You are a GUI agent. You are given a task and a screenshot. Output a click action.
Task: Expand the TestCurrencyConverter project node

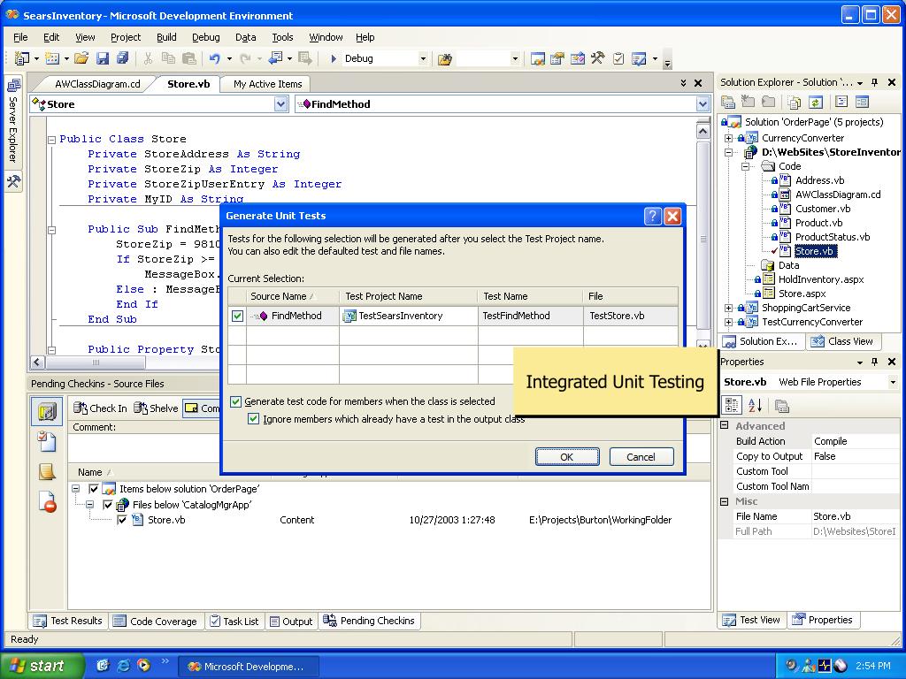click(x=729, y=322)
